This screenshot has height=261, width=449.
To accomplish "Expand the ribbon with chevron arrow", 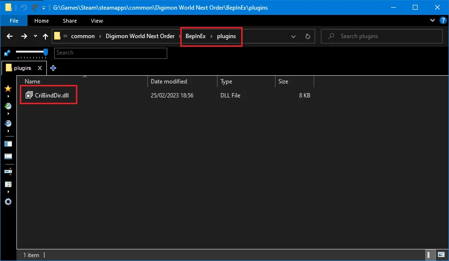I will (x=433, y=20).
